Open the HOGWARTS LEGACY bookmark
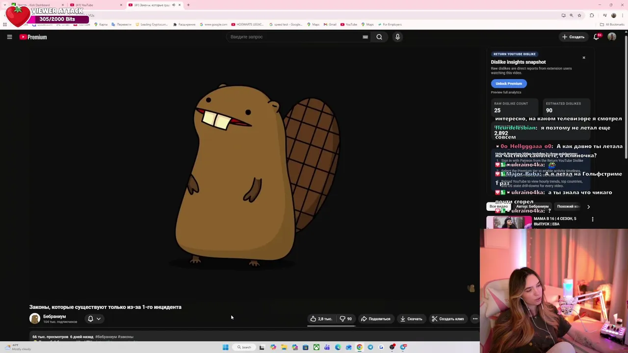This screenshot has height=353, width=628. [248, 25]
